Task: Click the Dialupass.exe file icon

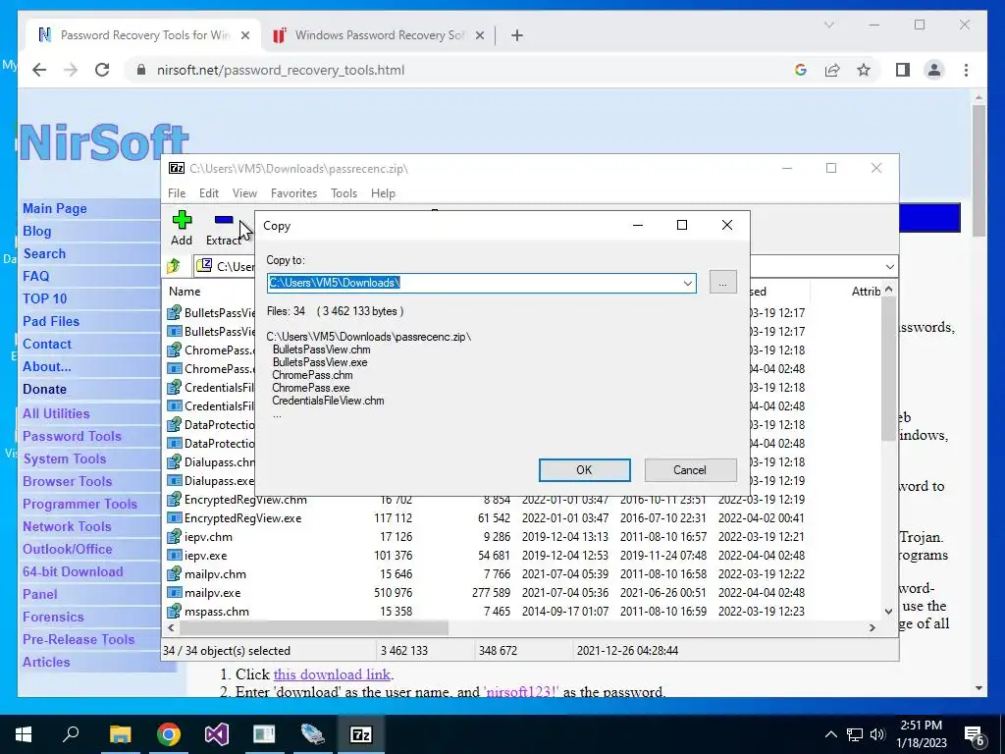Action: point(175,481)
